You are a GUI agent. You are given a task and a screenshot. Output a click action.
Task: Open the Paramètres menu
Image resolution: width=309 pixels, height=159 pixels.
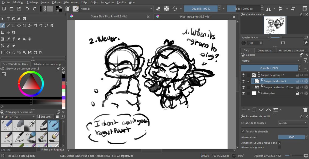click(x=107, y=2)
